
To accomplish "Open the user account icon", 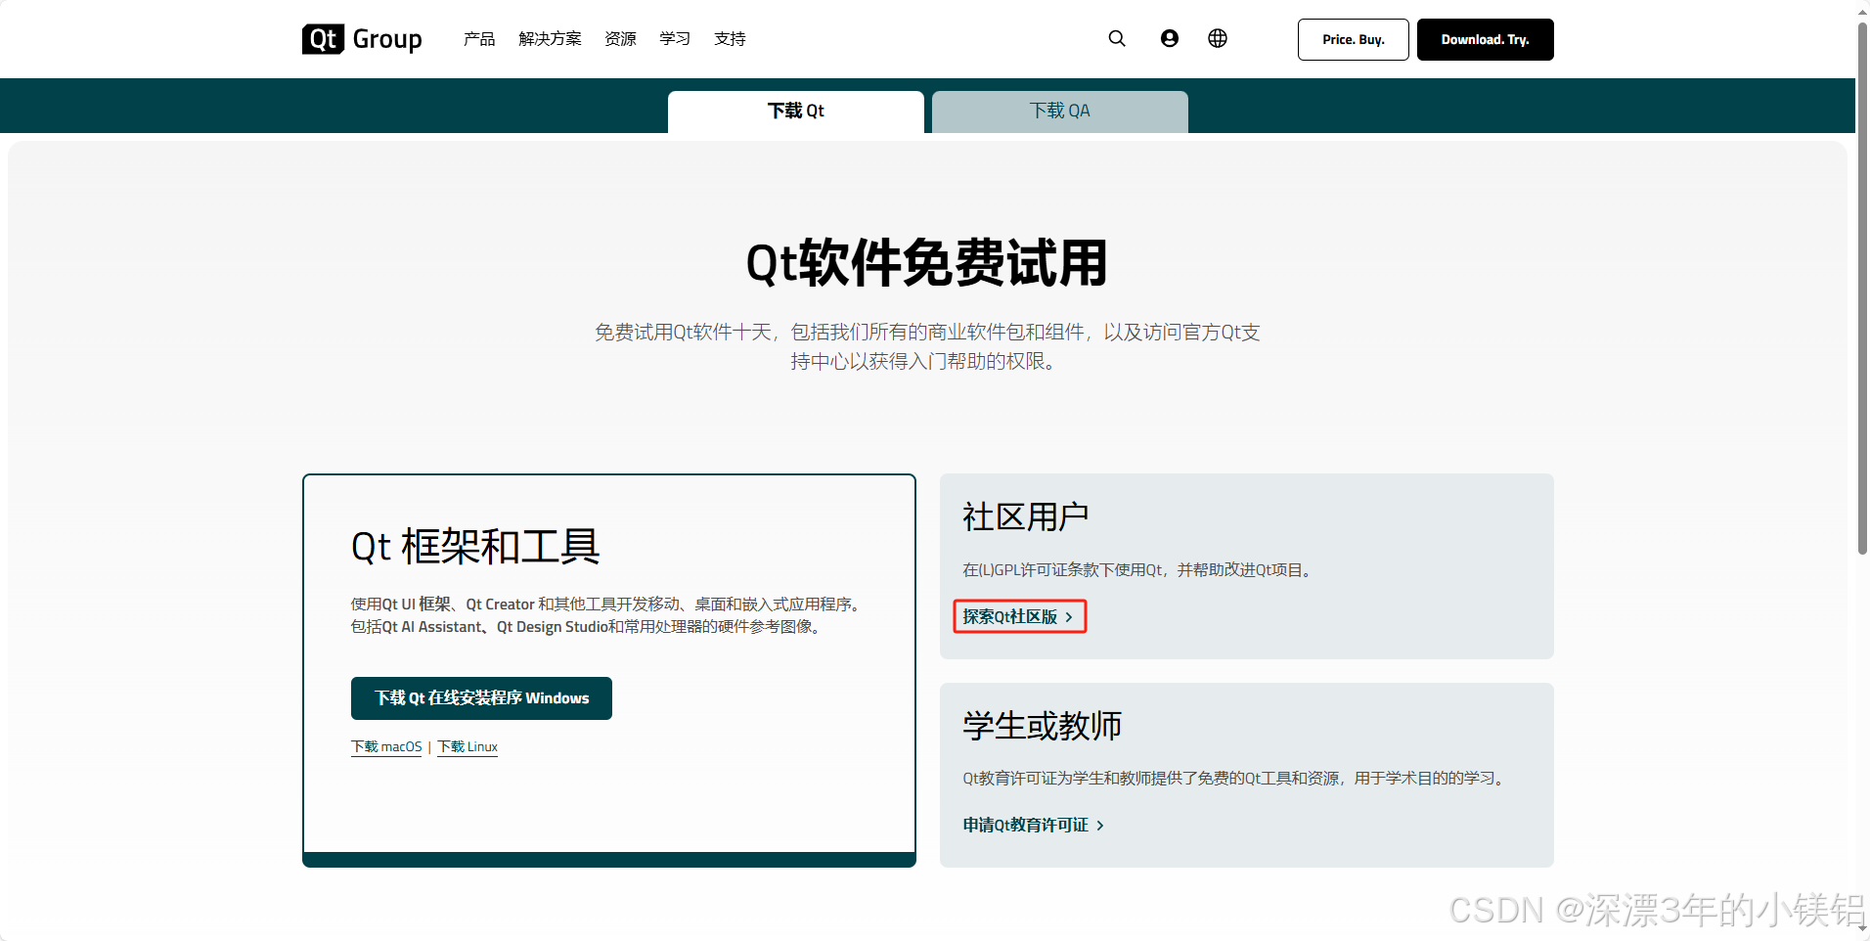I will [1170, 38].
